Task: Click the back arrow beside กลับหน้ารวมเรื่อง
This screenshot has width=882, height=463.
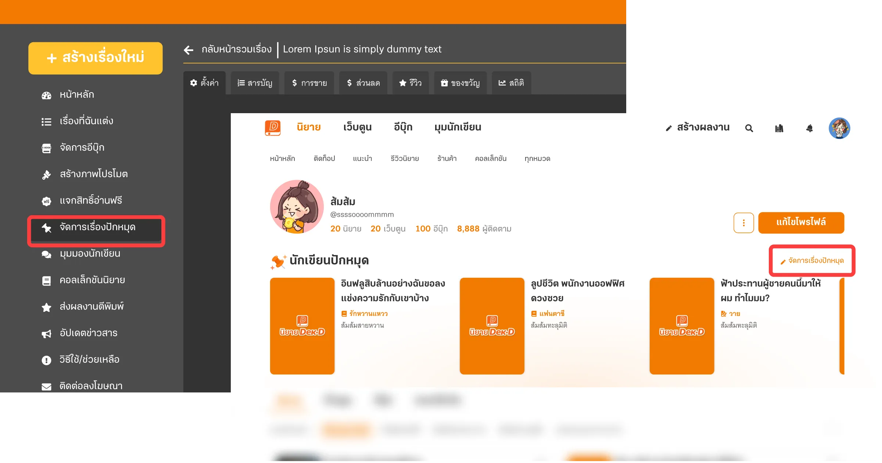Action: pos(189,50)
